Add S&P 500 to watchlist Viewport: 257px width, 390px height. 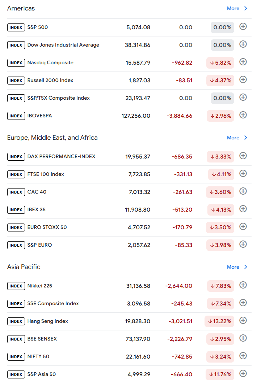[243, 26]
